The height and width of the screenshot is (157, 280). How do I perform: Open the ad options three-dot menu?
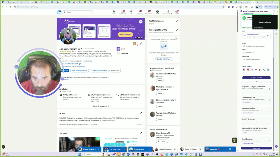178,38
